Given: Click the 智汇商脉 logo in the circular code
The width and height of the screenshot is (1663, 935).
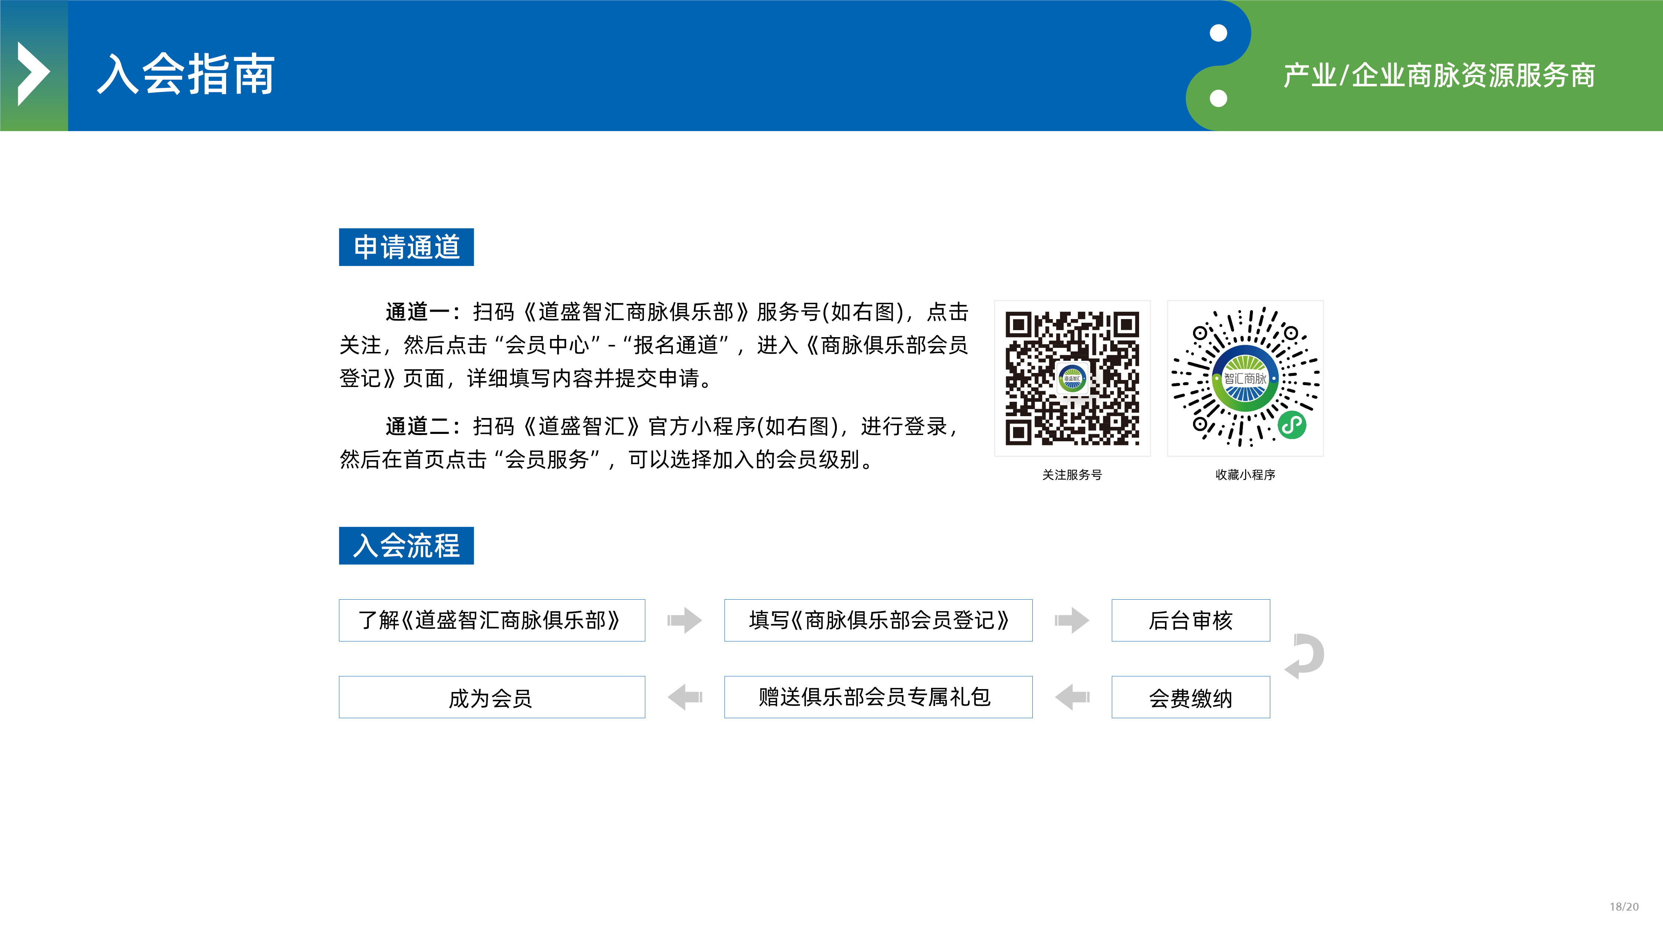Looking at the screenshot, I should 1245,378.
